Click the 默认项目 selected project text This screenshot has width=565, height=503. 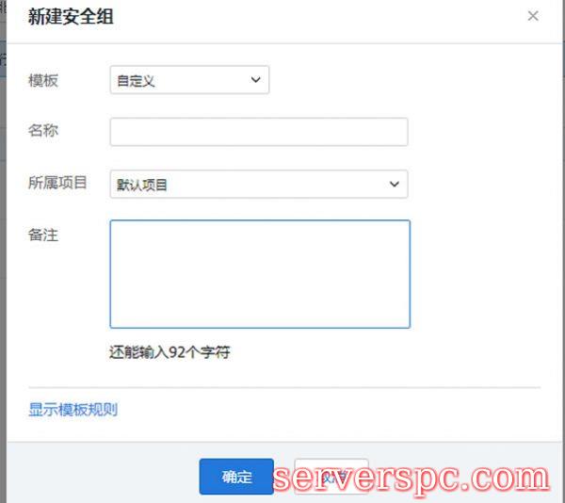141,185
